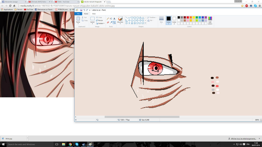Select the Color picker eyedropper tool

(x=111, y=22)
